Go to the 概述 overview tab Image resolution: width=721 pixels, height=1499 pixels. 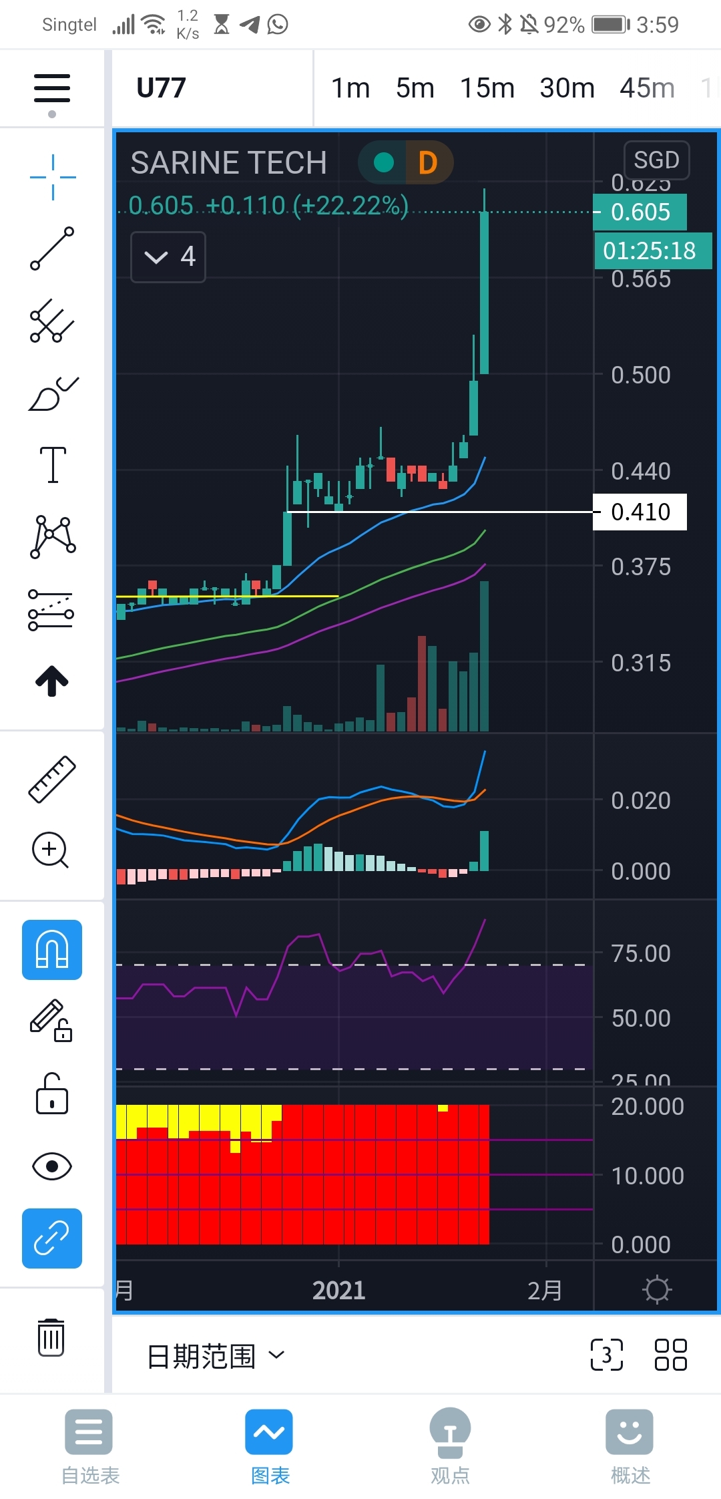(x=630, y=1446)
